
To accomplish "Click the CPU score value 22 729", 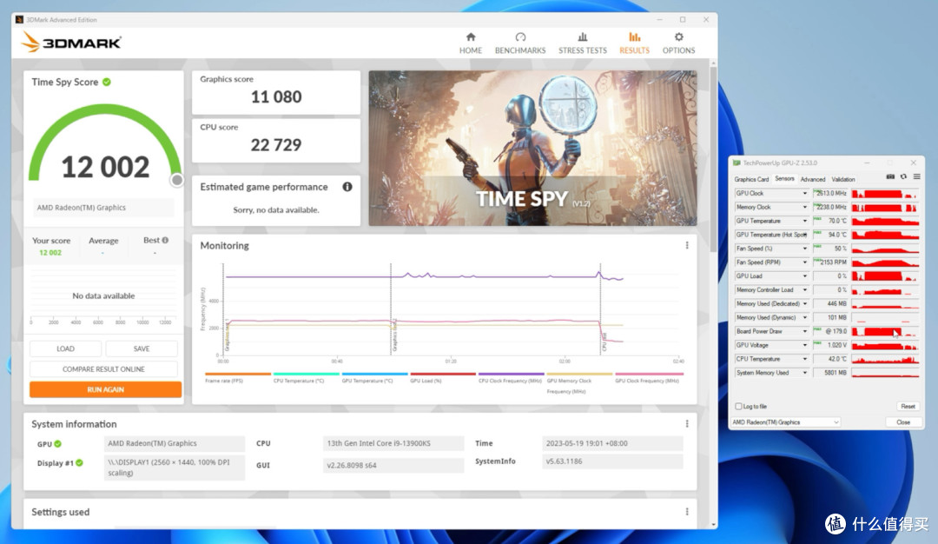I will pyautogui.click(x=276, y=145).
